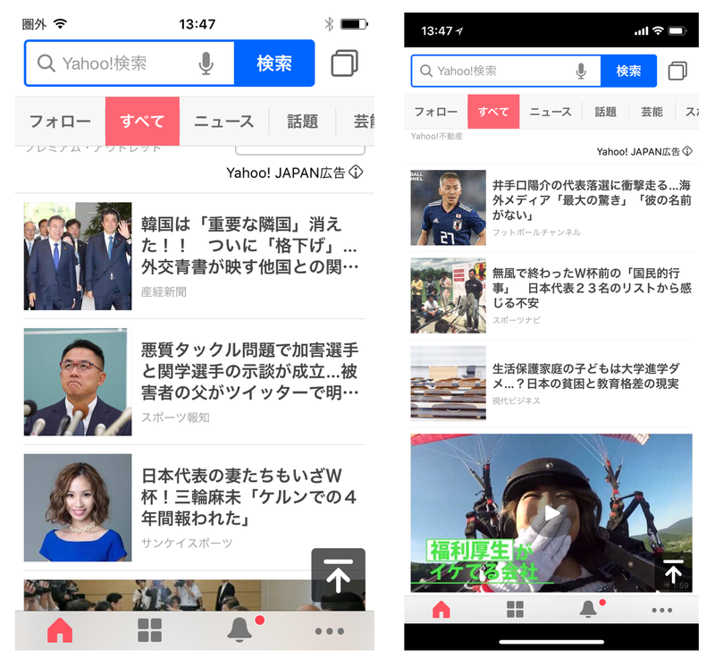Click the サンケイスポーツ source label
Screen dimensions: 715x658
click(x=187, y=543)
